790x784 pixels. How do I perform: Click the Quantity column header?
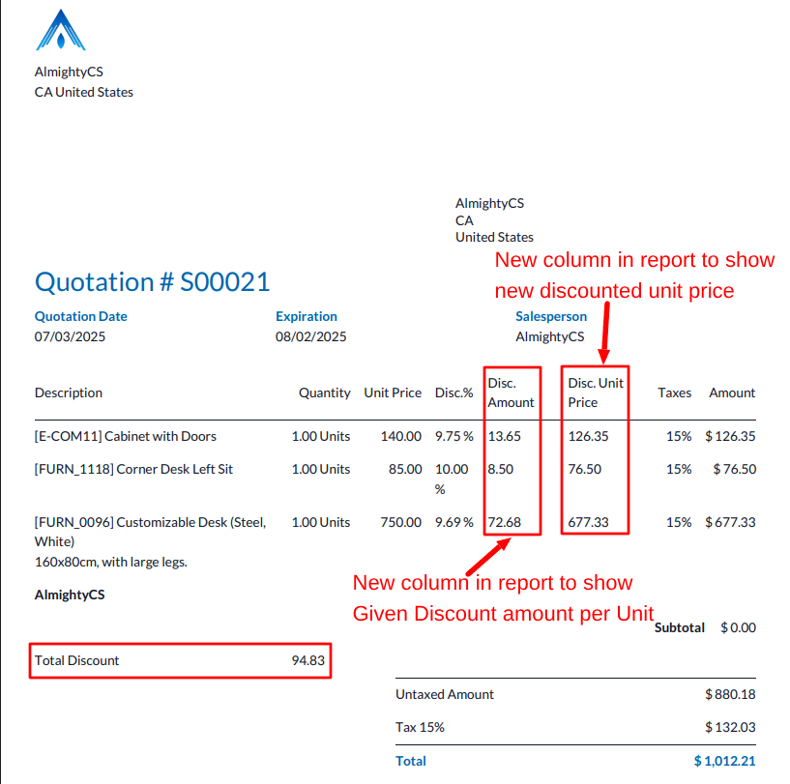click(x=324, y=392)
